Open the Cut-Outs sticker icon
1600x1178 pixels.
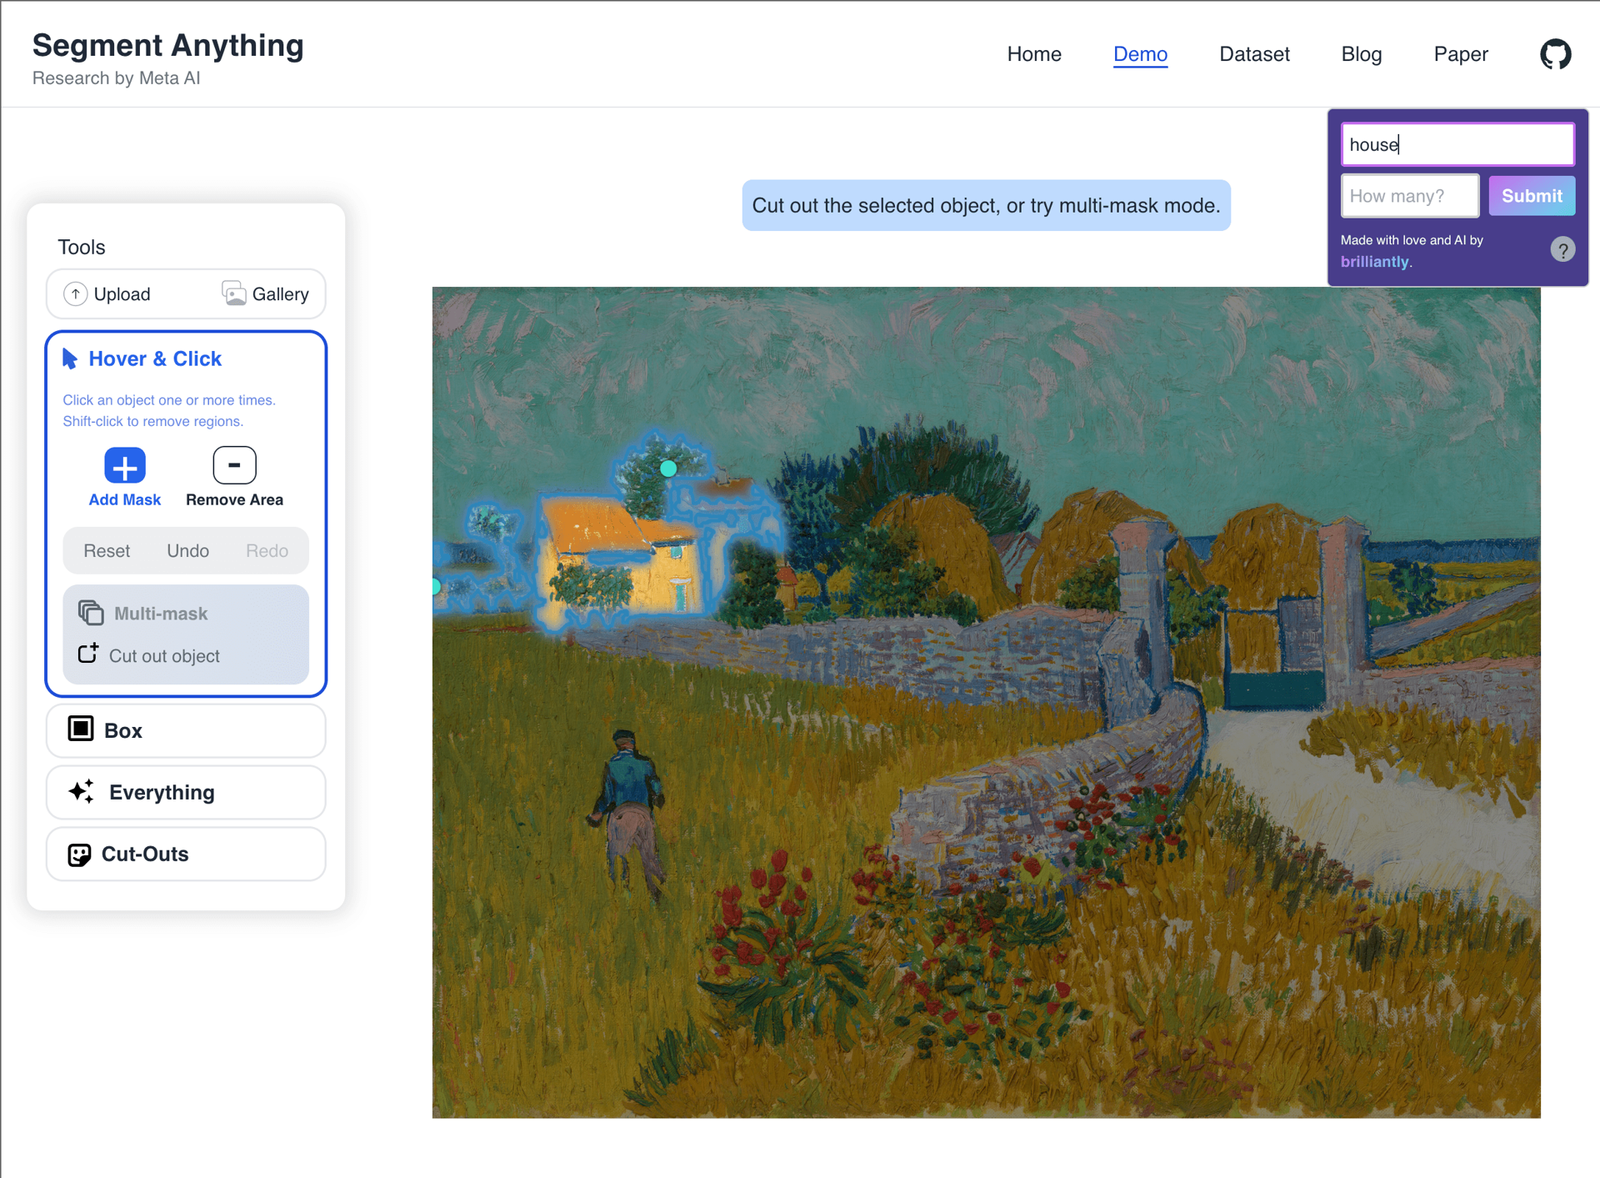[x=79, y=855]
